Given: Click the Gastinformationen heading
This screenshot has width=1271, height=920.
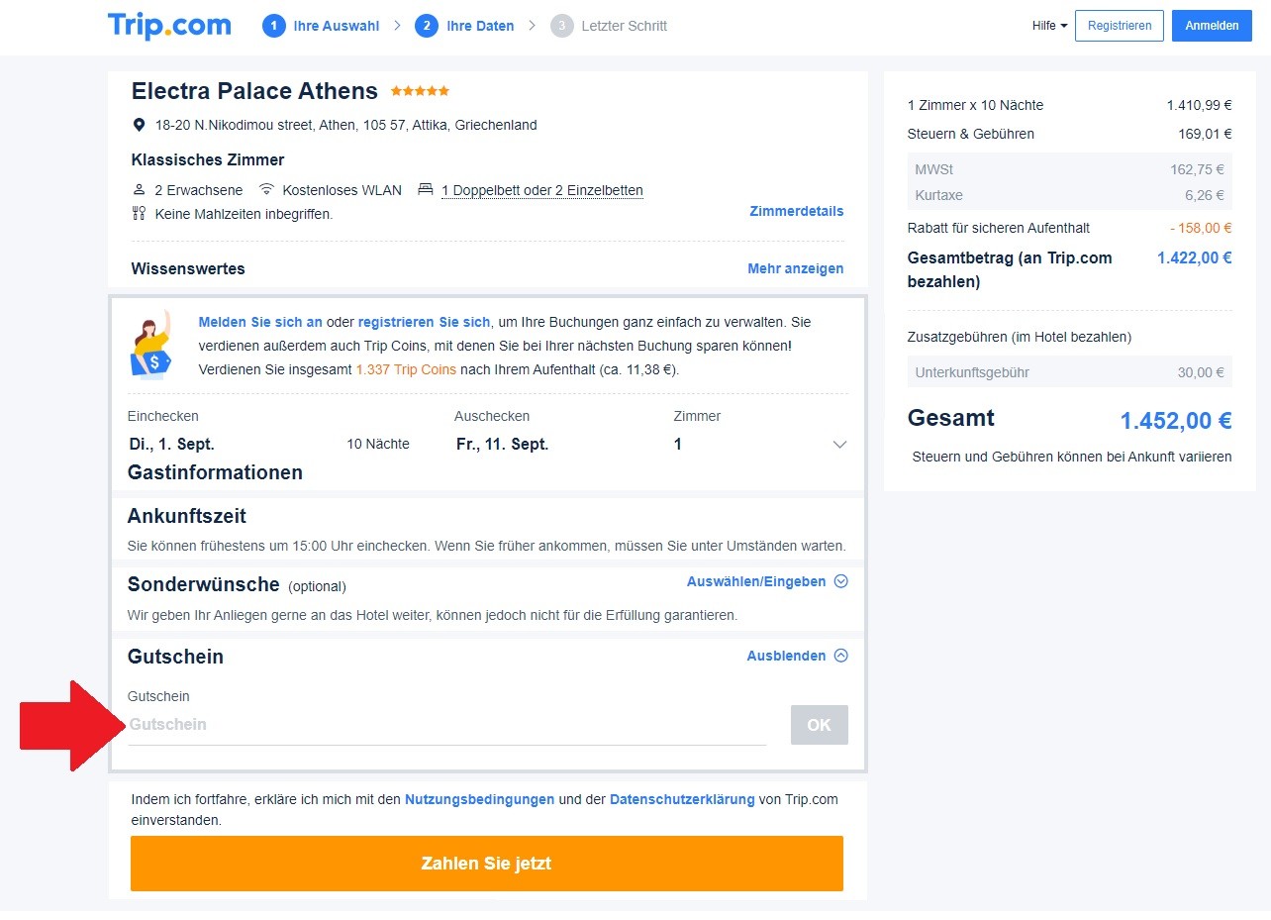Looking at the screenshot, I should [215, 472].
